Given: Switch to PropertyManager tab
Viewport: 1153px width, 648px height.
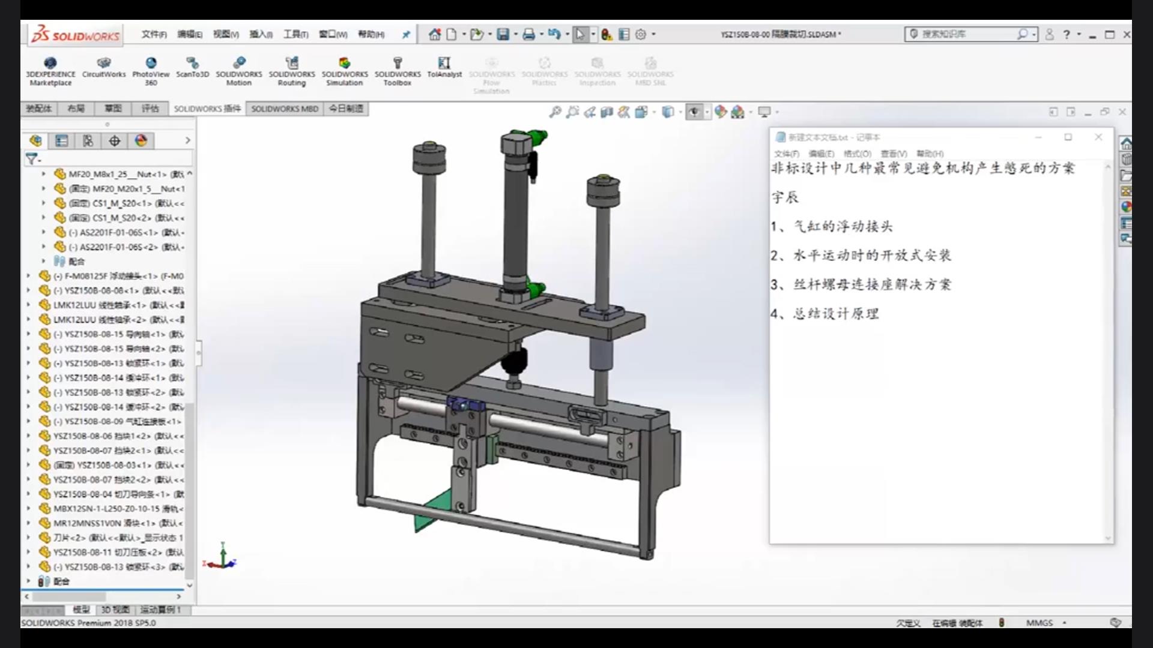Looking at the screenshot, I should pos(61,140).
